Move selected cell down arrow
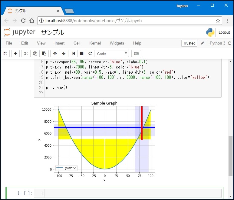This screenshot has width=234, height=200. click(x=64, y=54)
